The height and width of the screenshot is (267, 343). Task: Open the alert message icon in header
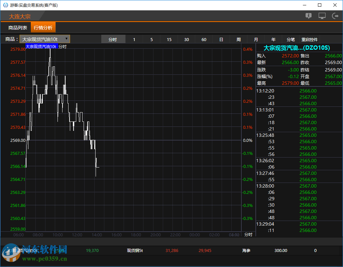[309, 16]
